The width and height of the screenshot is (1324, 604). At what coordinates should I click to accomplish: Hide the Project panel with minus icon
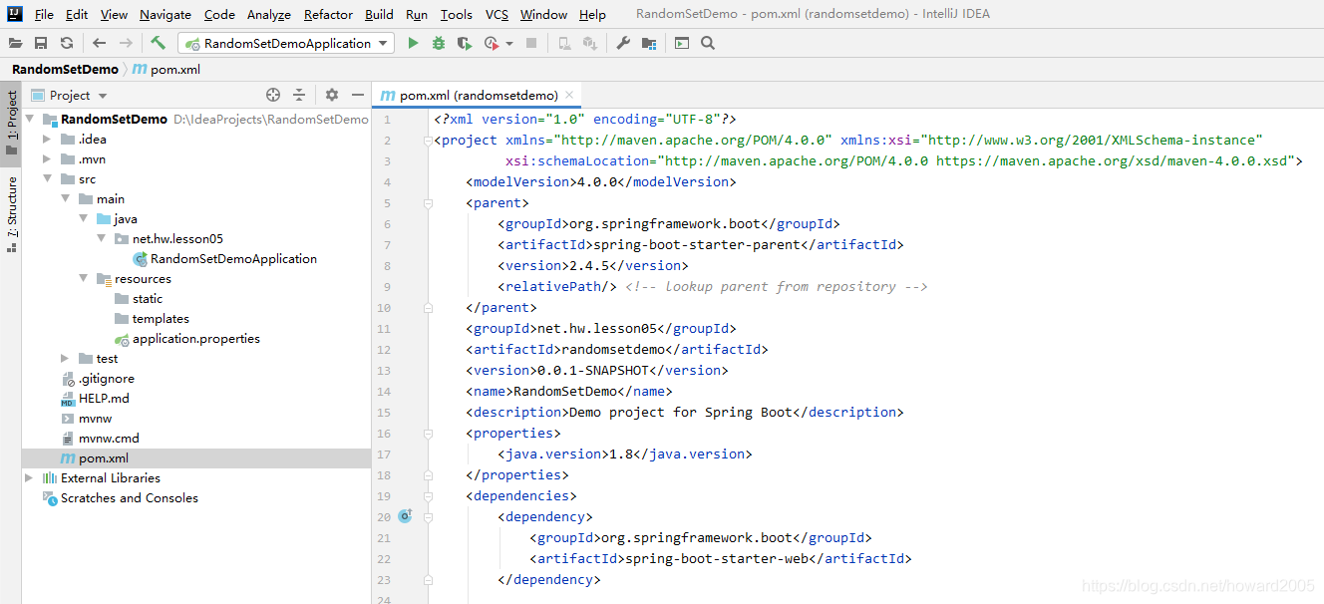[358, 95]
